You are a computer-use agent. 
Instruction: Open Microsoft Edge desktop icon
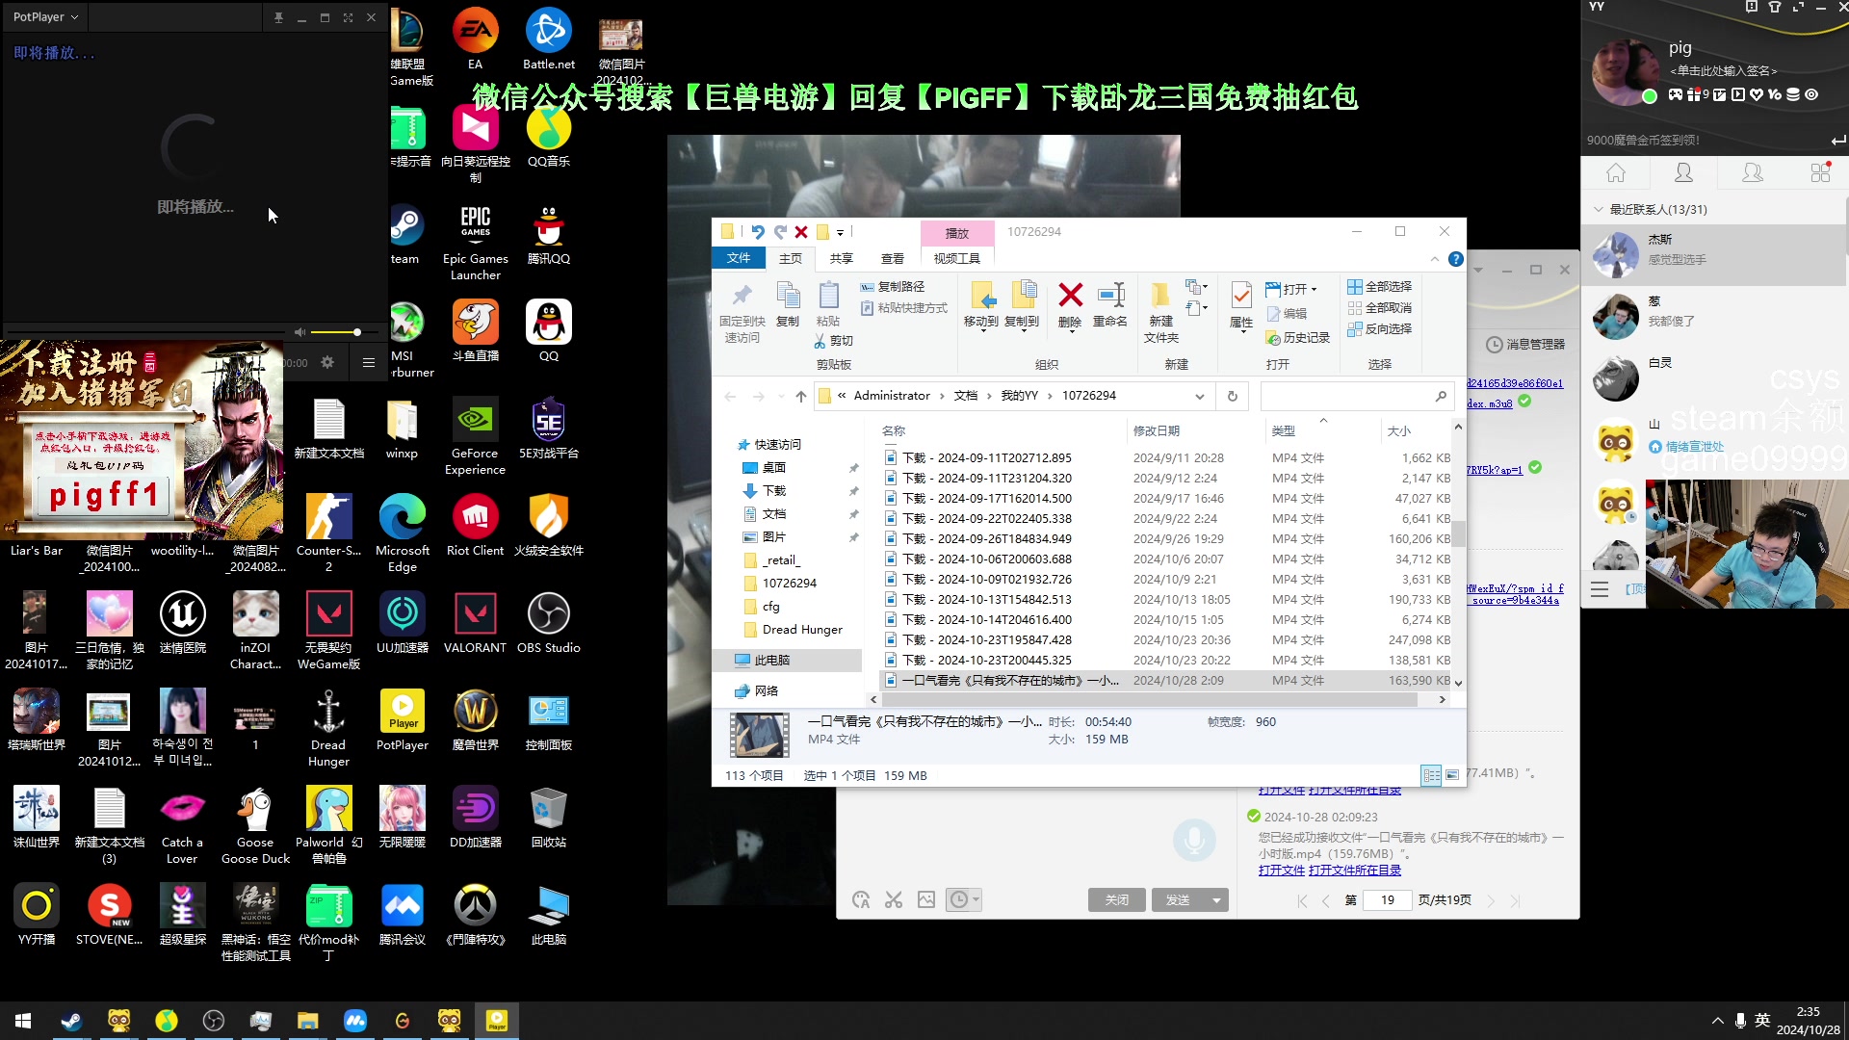(403, 533)
